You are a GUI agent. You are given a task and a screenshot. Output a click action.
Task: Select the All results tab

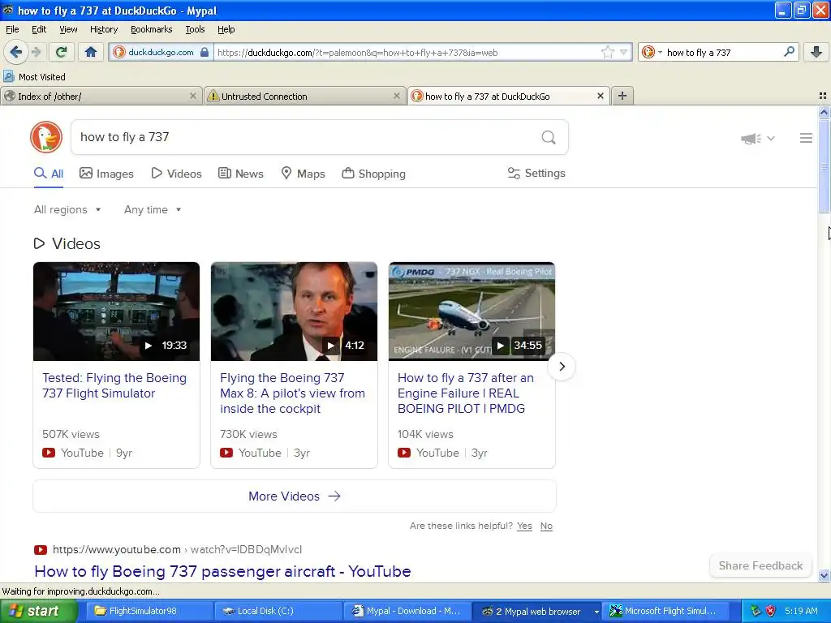(49, 174)
